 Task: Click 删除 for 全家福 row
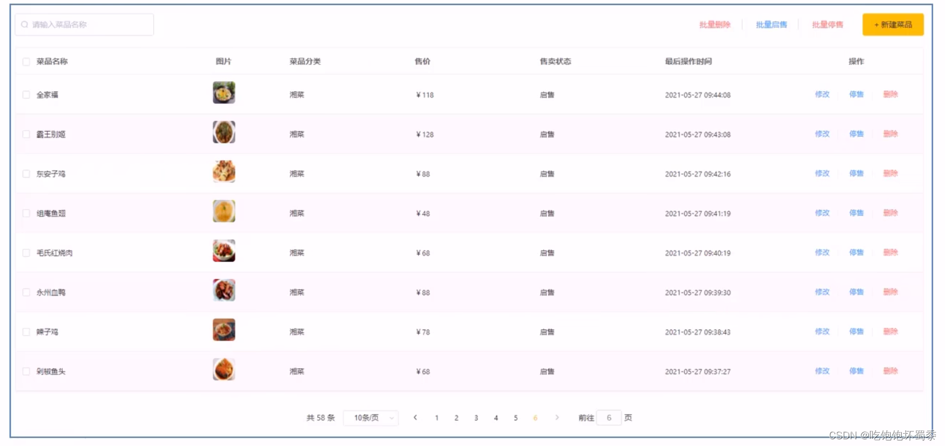[x=891, y=95]
